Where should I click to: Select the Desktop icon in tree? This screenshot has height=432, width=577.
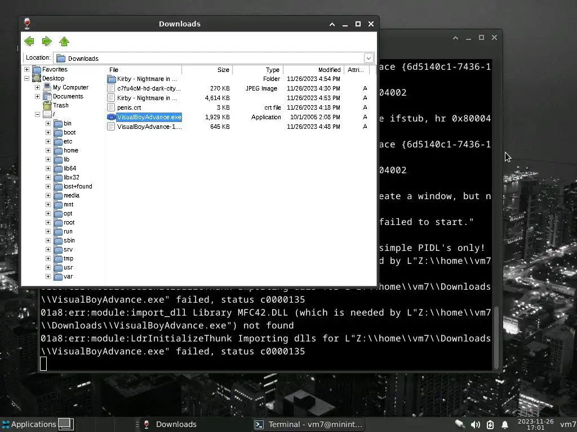click(x=37, y=78)
